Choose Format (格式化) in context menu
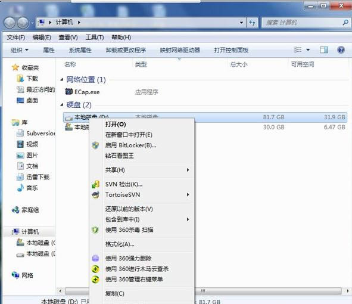Screen dimensions: 352x304 tap(142, 244)
